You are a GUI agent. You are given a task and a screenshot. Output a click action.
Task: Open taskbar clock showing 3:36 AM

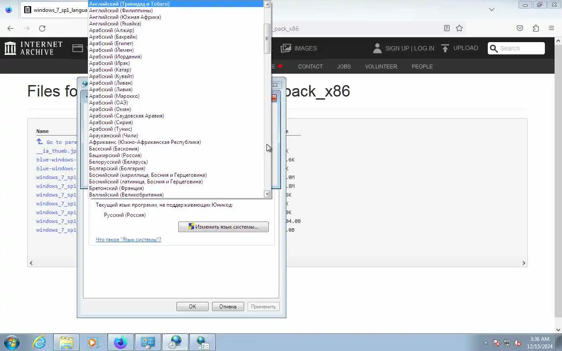540,343
